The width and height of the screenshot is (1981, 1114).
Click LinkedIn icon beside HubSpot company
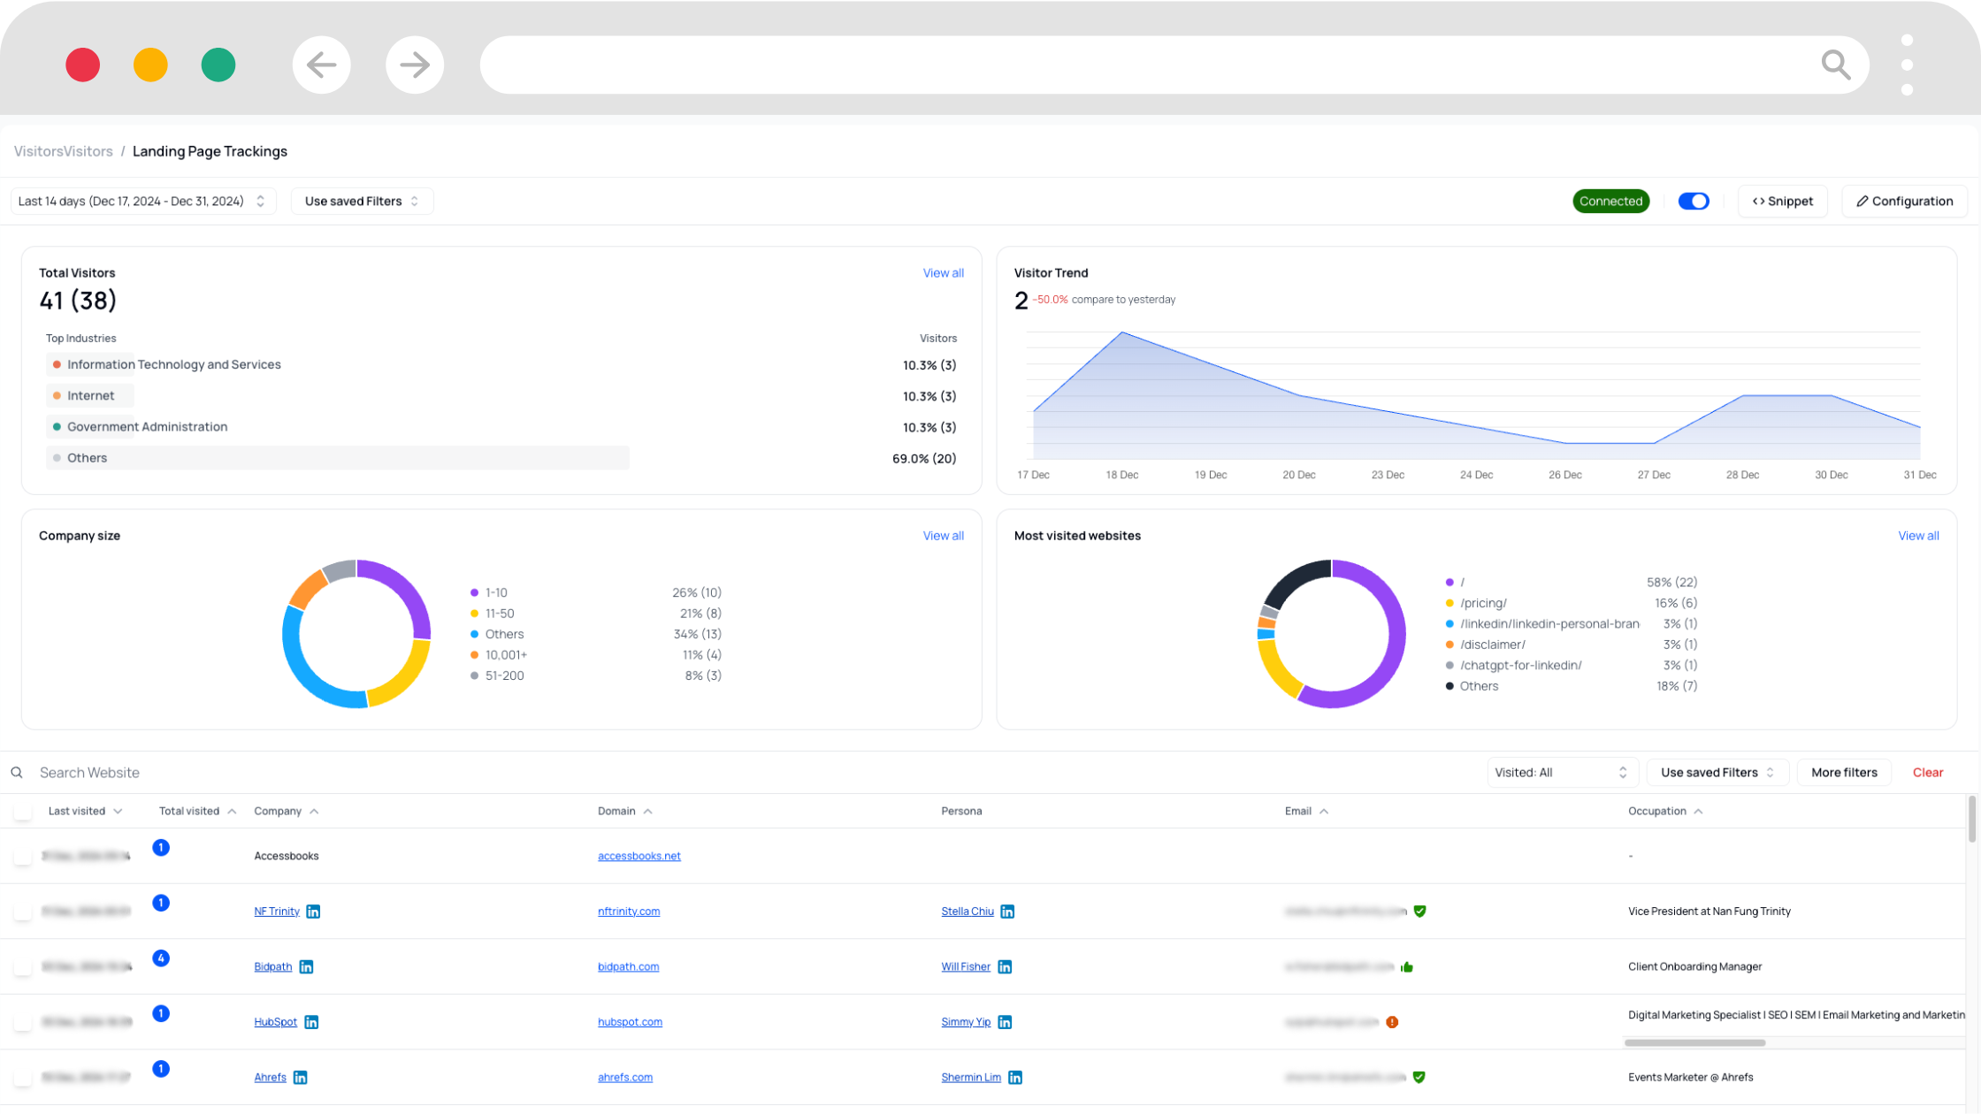pyautogui.click(x=311, y=1022)
